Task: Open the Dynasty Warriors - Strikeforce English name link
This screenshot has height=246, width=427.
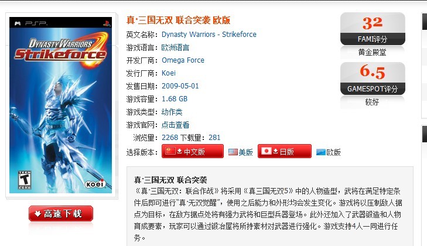Action: tap(209, 35)
